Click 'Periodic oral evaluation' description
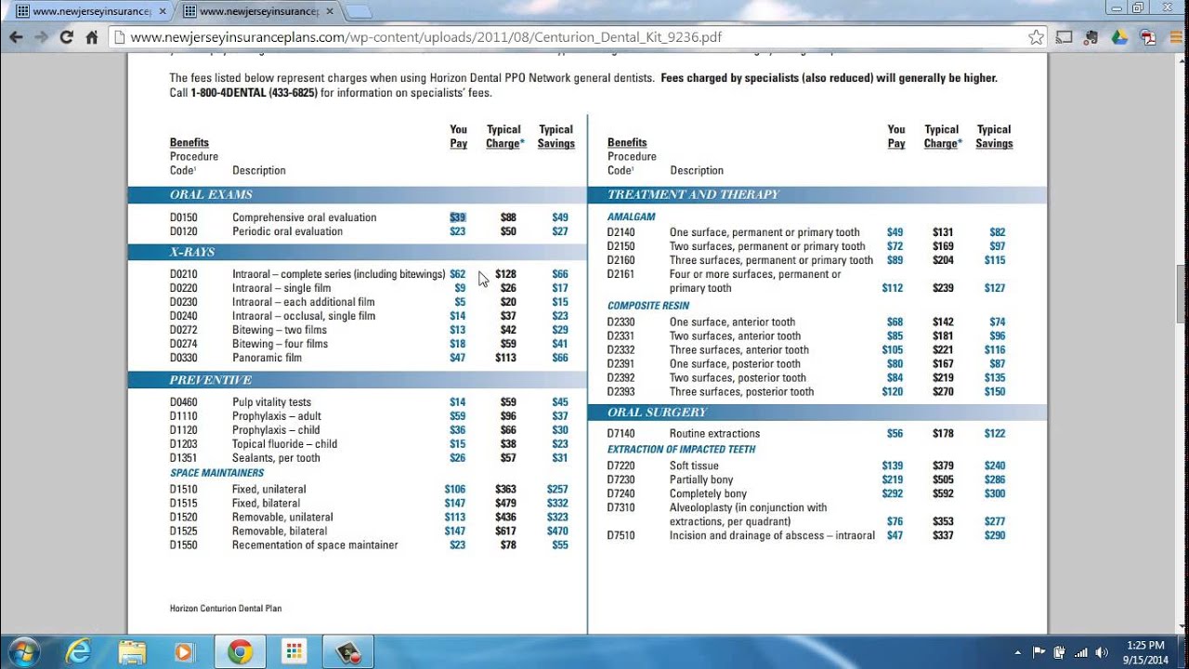Viewport: 1189px width, 669px height. (x=287, y=231)
